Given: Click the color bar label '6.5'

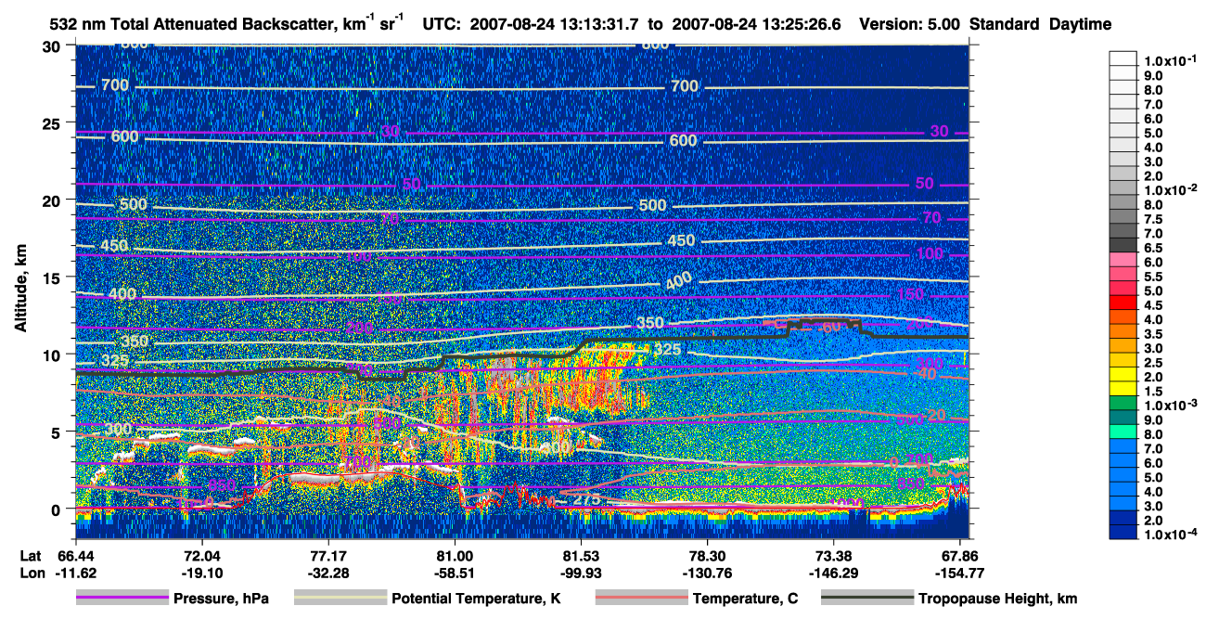Looking at the screenshot, I should [x=1152, y=248].
